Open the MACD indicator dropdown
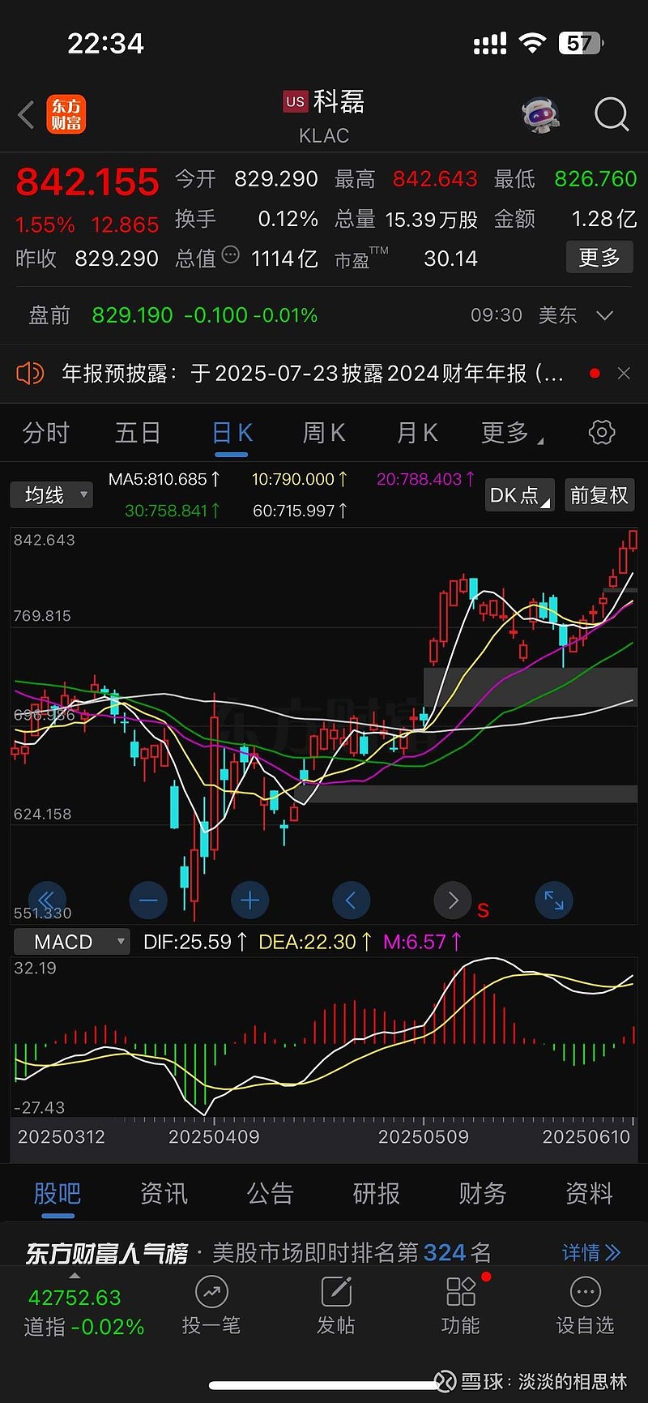Image resolution: width=648 pixels, height=1403 pixels. (72, 942)
